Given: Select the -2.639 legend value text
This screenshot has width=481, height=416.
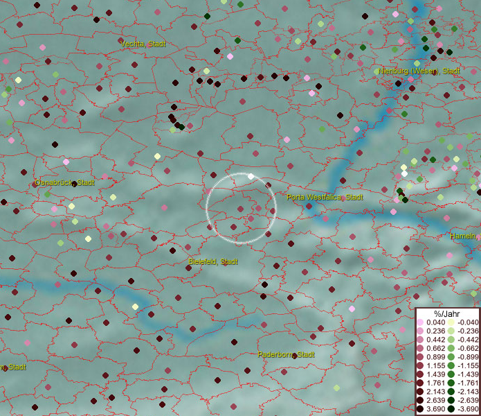Looking at the screenshot, I should pyautogui.click(x=468, y=400).
